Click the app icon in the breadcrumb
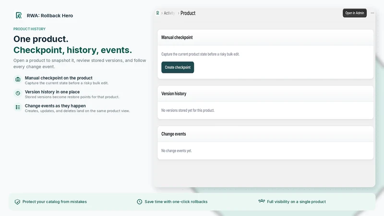Image resolution: width=384 pixels, height=216 pixels. coord(158,13)
